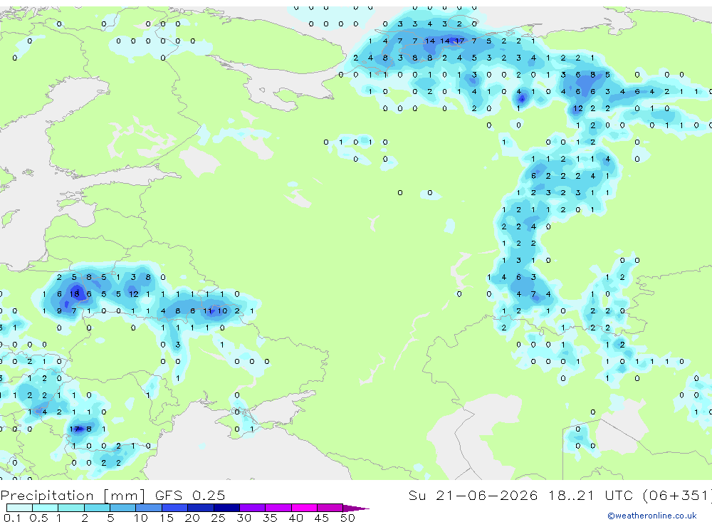This screenshot has height=522, width=712.
Task: Click the legend swatch between 10 and 15
Action: coord(149,508)
